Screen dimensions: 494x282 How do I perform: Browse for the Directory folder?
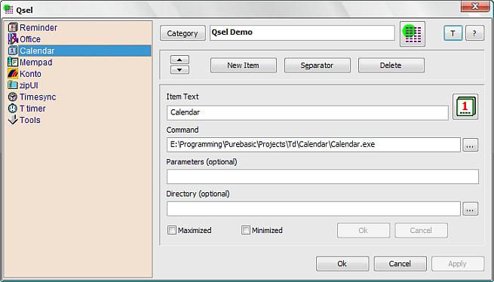pos(471,209)
